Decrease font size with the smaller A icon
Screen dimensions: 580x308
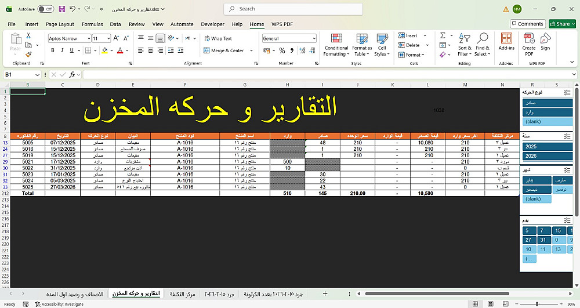[x=126, y=38]
